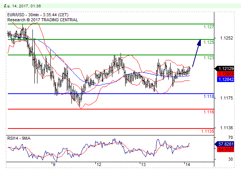Screen dimensions: 241x173
Task: Click the 1.125 resistance level label
Action: [209, 42]
